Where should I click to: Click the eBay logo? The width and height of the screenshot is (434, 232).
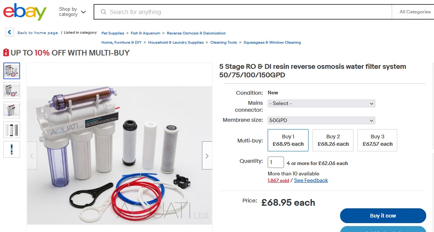coord(25,12)
